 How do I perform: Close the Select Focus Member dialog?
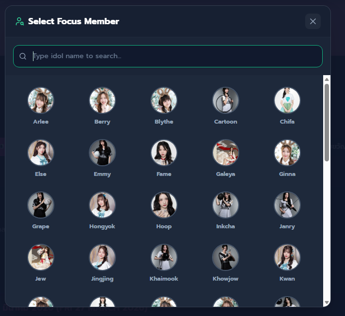pyautogui.click(x=312, y=21)
